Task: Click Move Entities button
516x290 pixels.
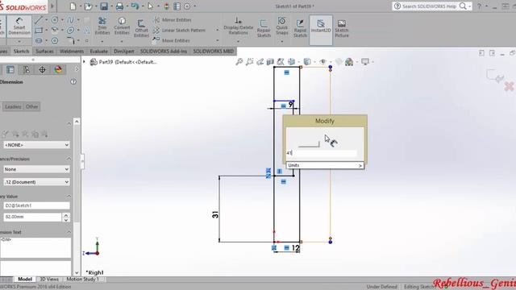Action: click(x=172, y=40)
